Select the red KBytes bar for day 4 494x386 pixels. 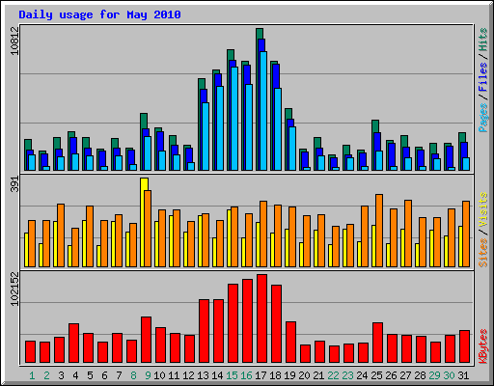click(x=73, y=344)
